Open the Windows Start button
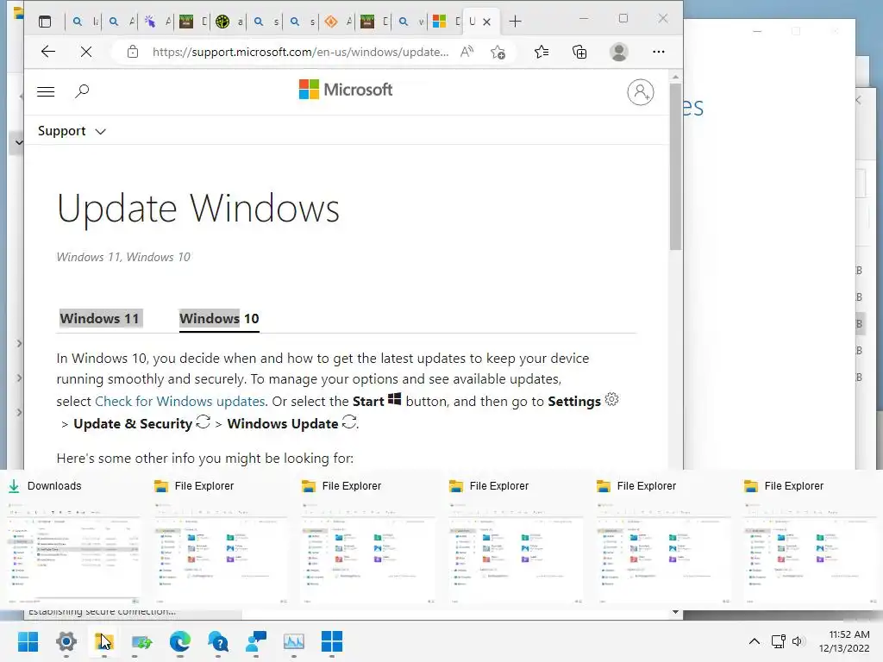 point(28,641)
